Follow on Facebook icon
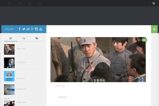 click(x=20, y=29)
